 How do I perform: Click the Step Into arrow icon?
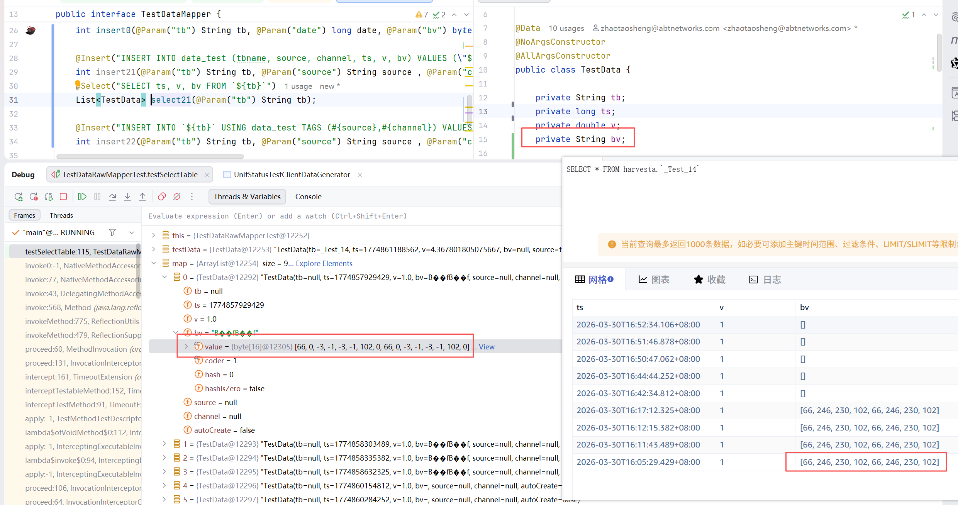[127, 197]
